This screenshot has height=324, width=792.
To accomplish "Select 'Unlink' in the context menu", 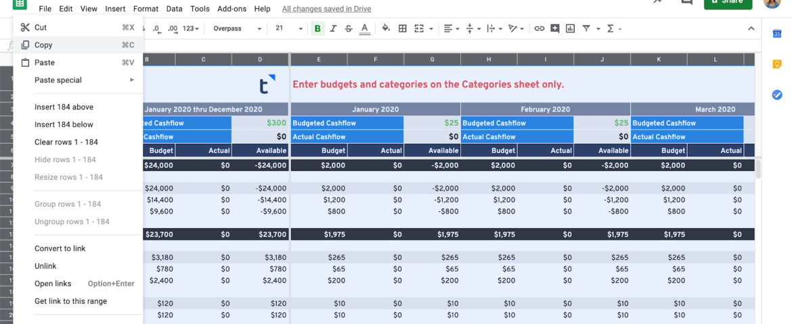I will [x=79, y=266].
